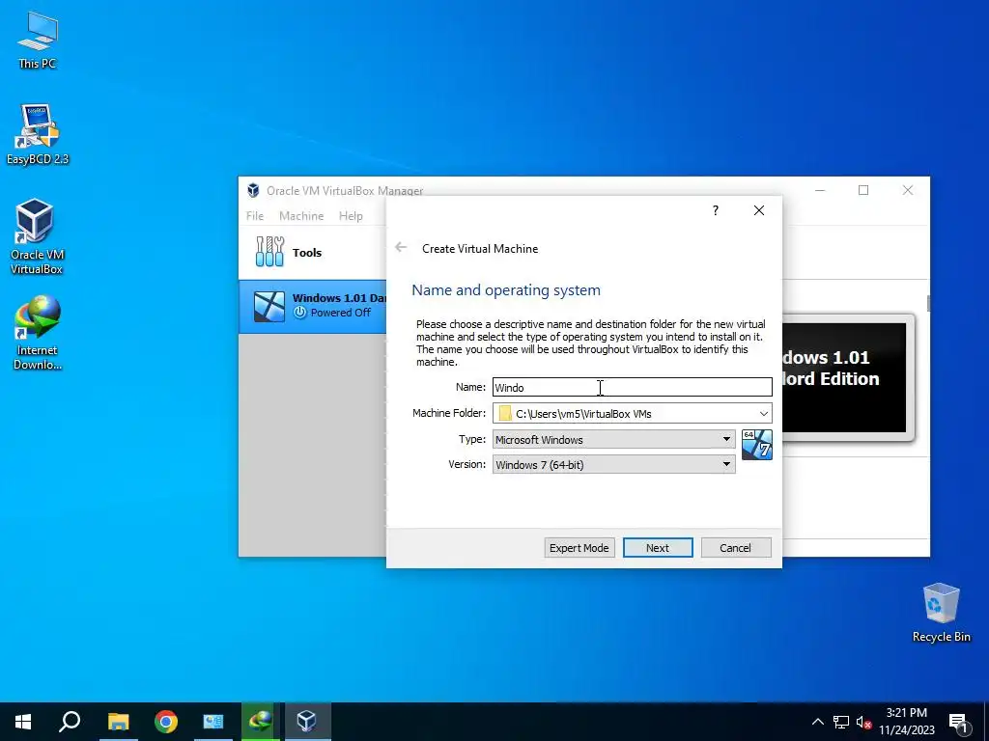Viewport: 989px width, 741px height.
Task: Open the File menu in VirtualBox Manager
Action: point(255,215)
